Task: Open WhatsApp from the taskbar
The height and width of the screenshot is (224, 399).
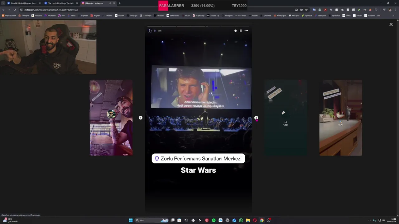Action: coord(241,220)
